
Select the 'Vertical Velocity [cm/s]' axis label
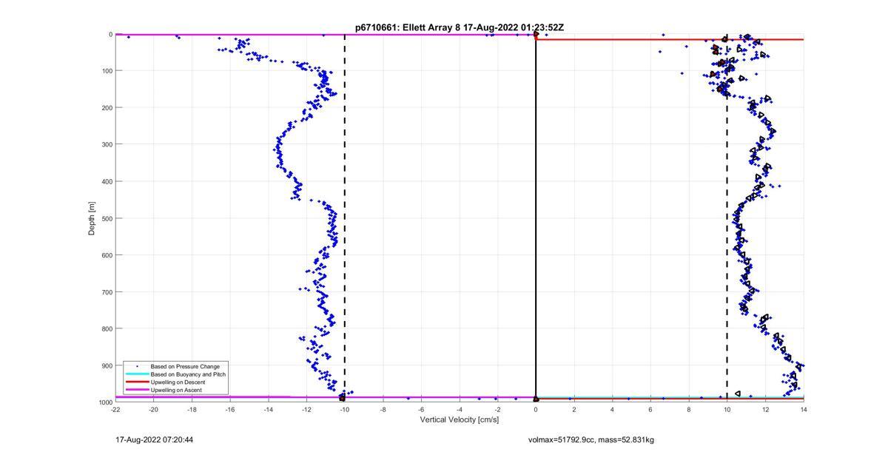[x=460, y=419]
